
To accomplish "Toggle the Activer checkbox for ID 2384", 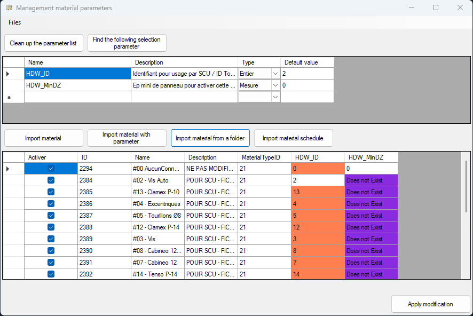I will (x=51, y=180).
